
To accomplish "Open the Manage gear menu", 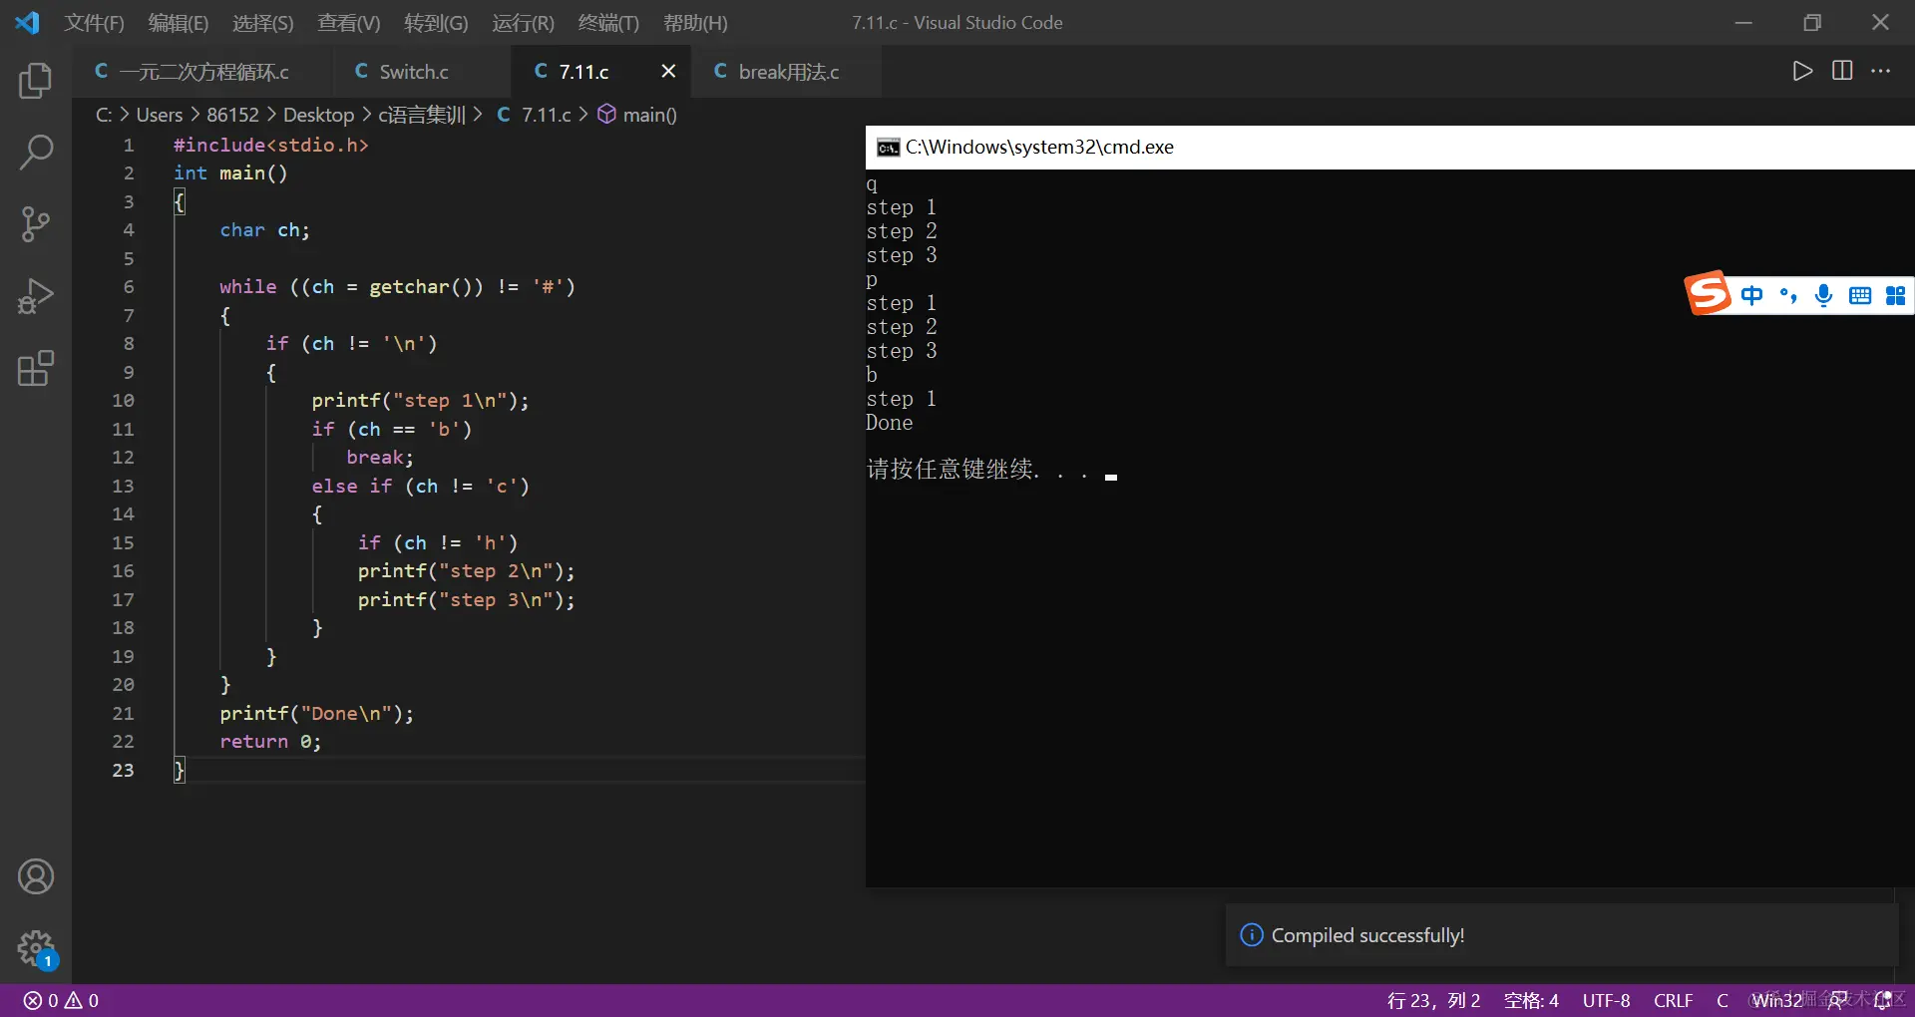I will [36, 948].
